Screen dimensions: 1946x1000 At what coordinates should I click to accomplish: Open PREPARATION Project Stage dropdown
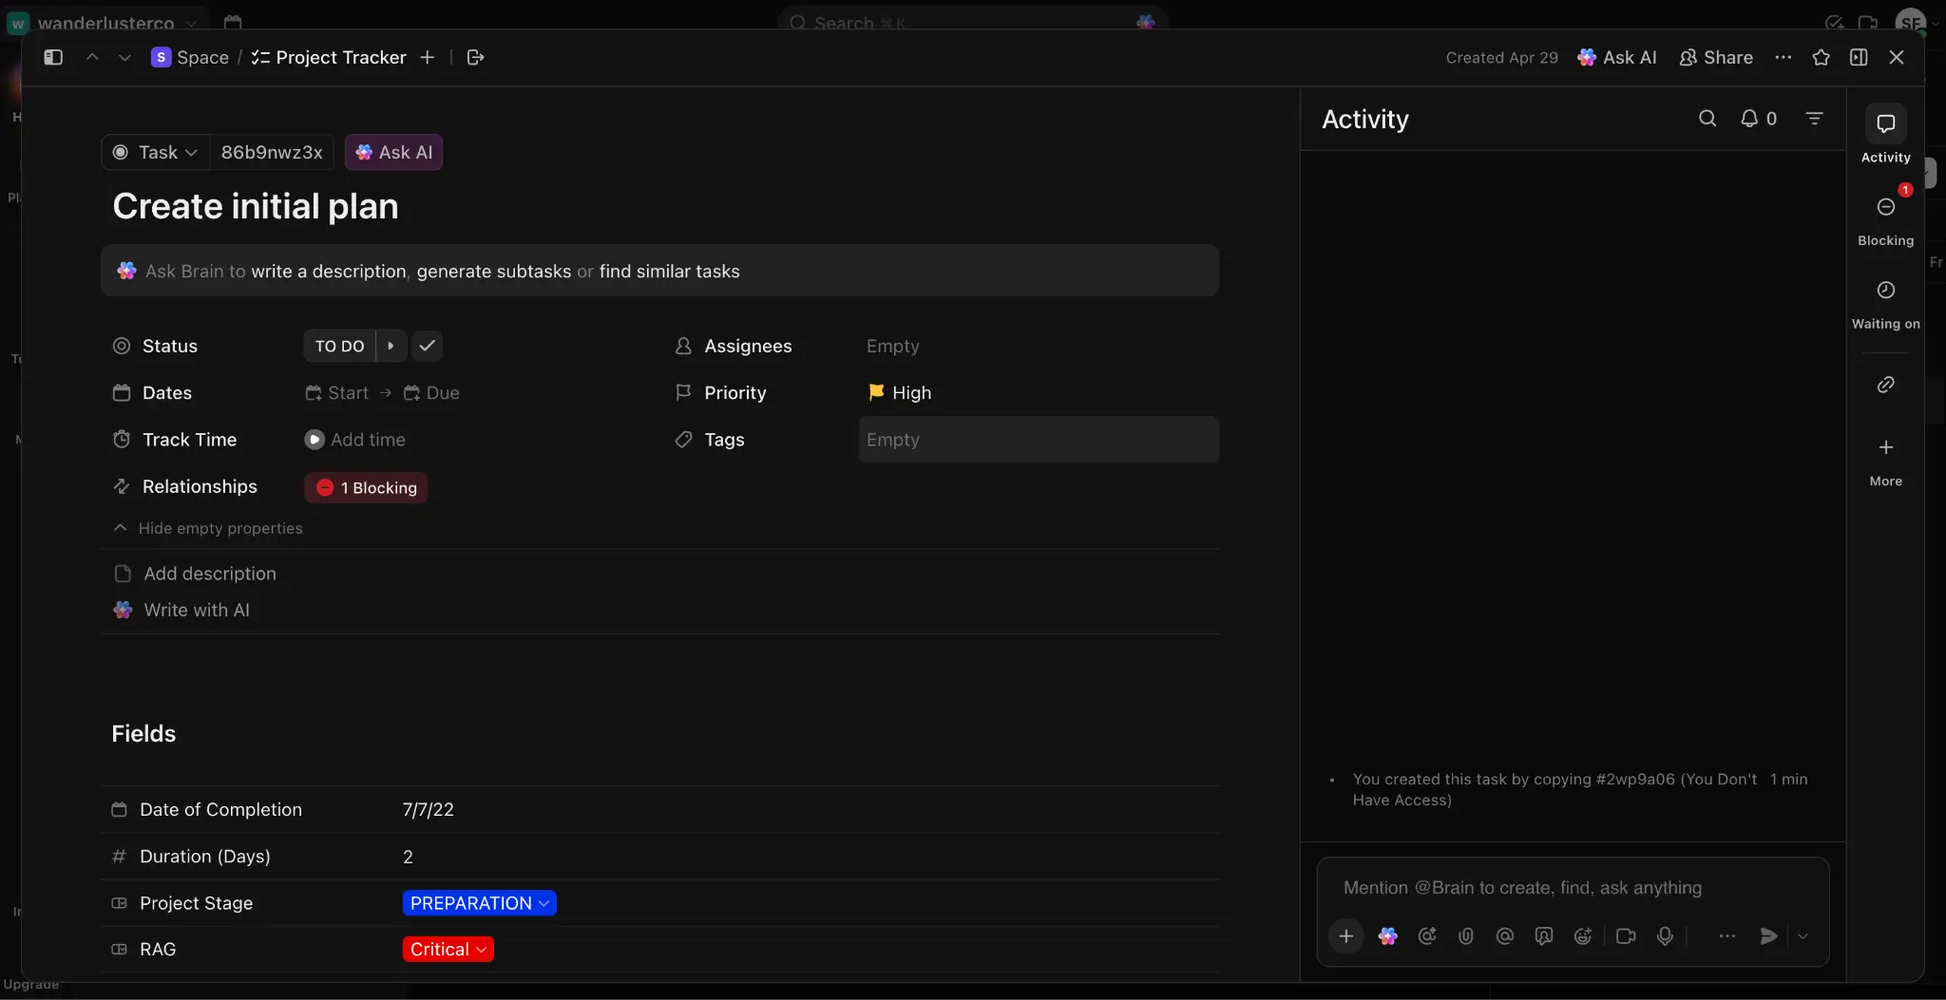(x=479, y=902)
